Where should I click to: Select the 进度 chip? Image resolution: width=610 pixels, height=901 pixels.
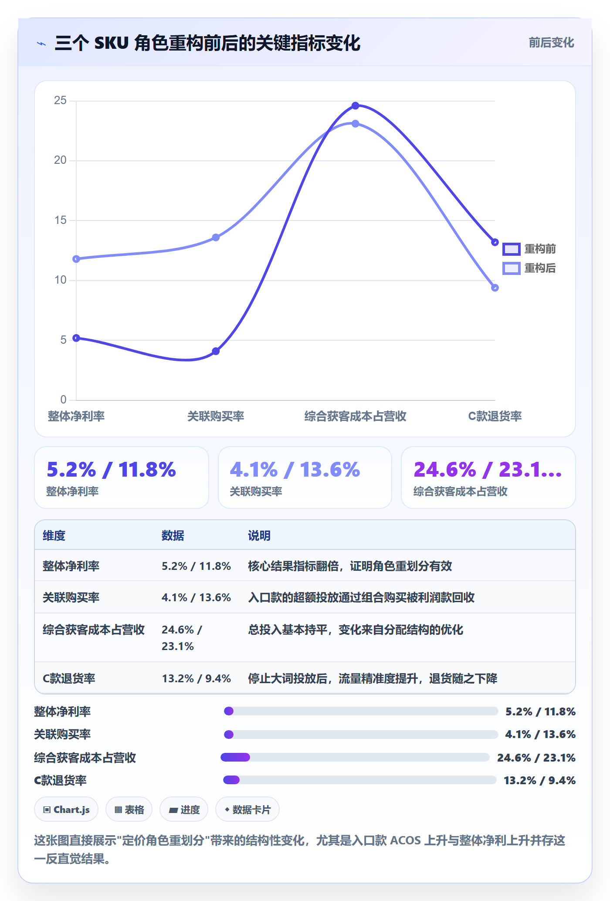tap(184, 810)
